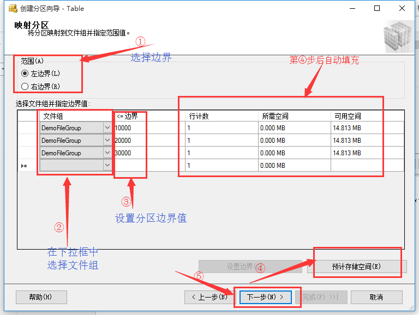
Task: Maximize the wizard window
Action: [x=377, y=9]
